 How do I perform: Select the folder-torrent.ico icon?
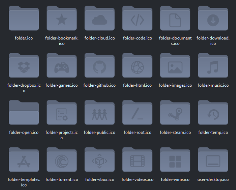pyautogui.click(x=61, y=161)
